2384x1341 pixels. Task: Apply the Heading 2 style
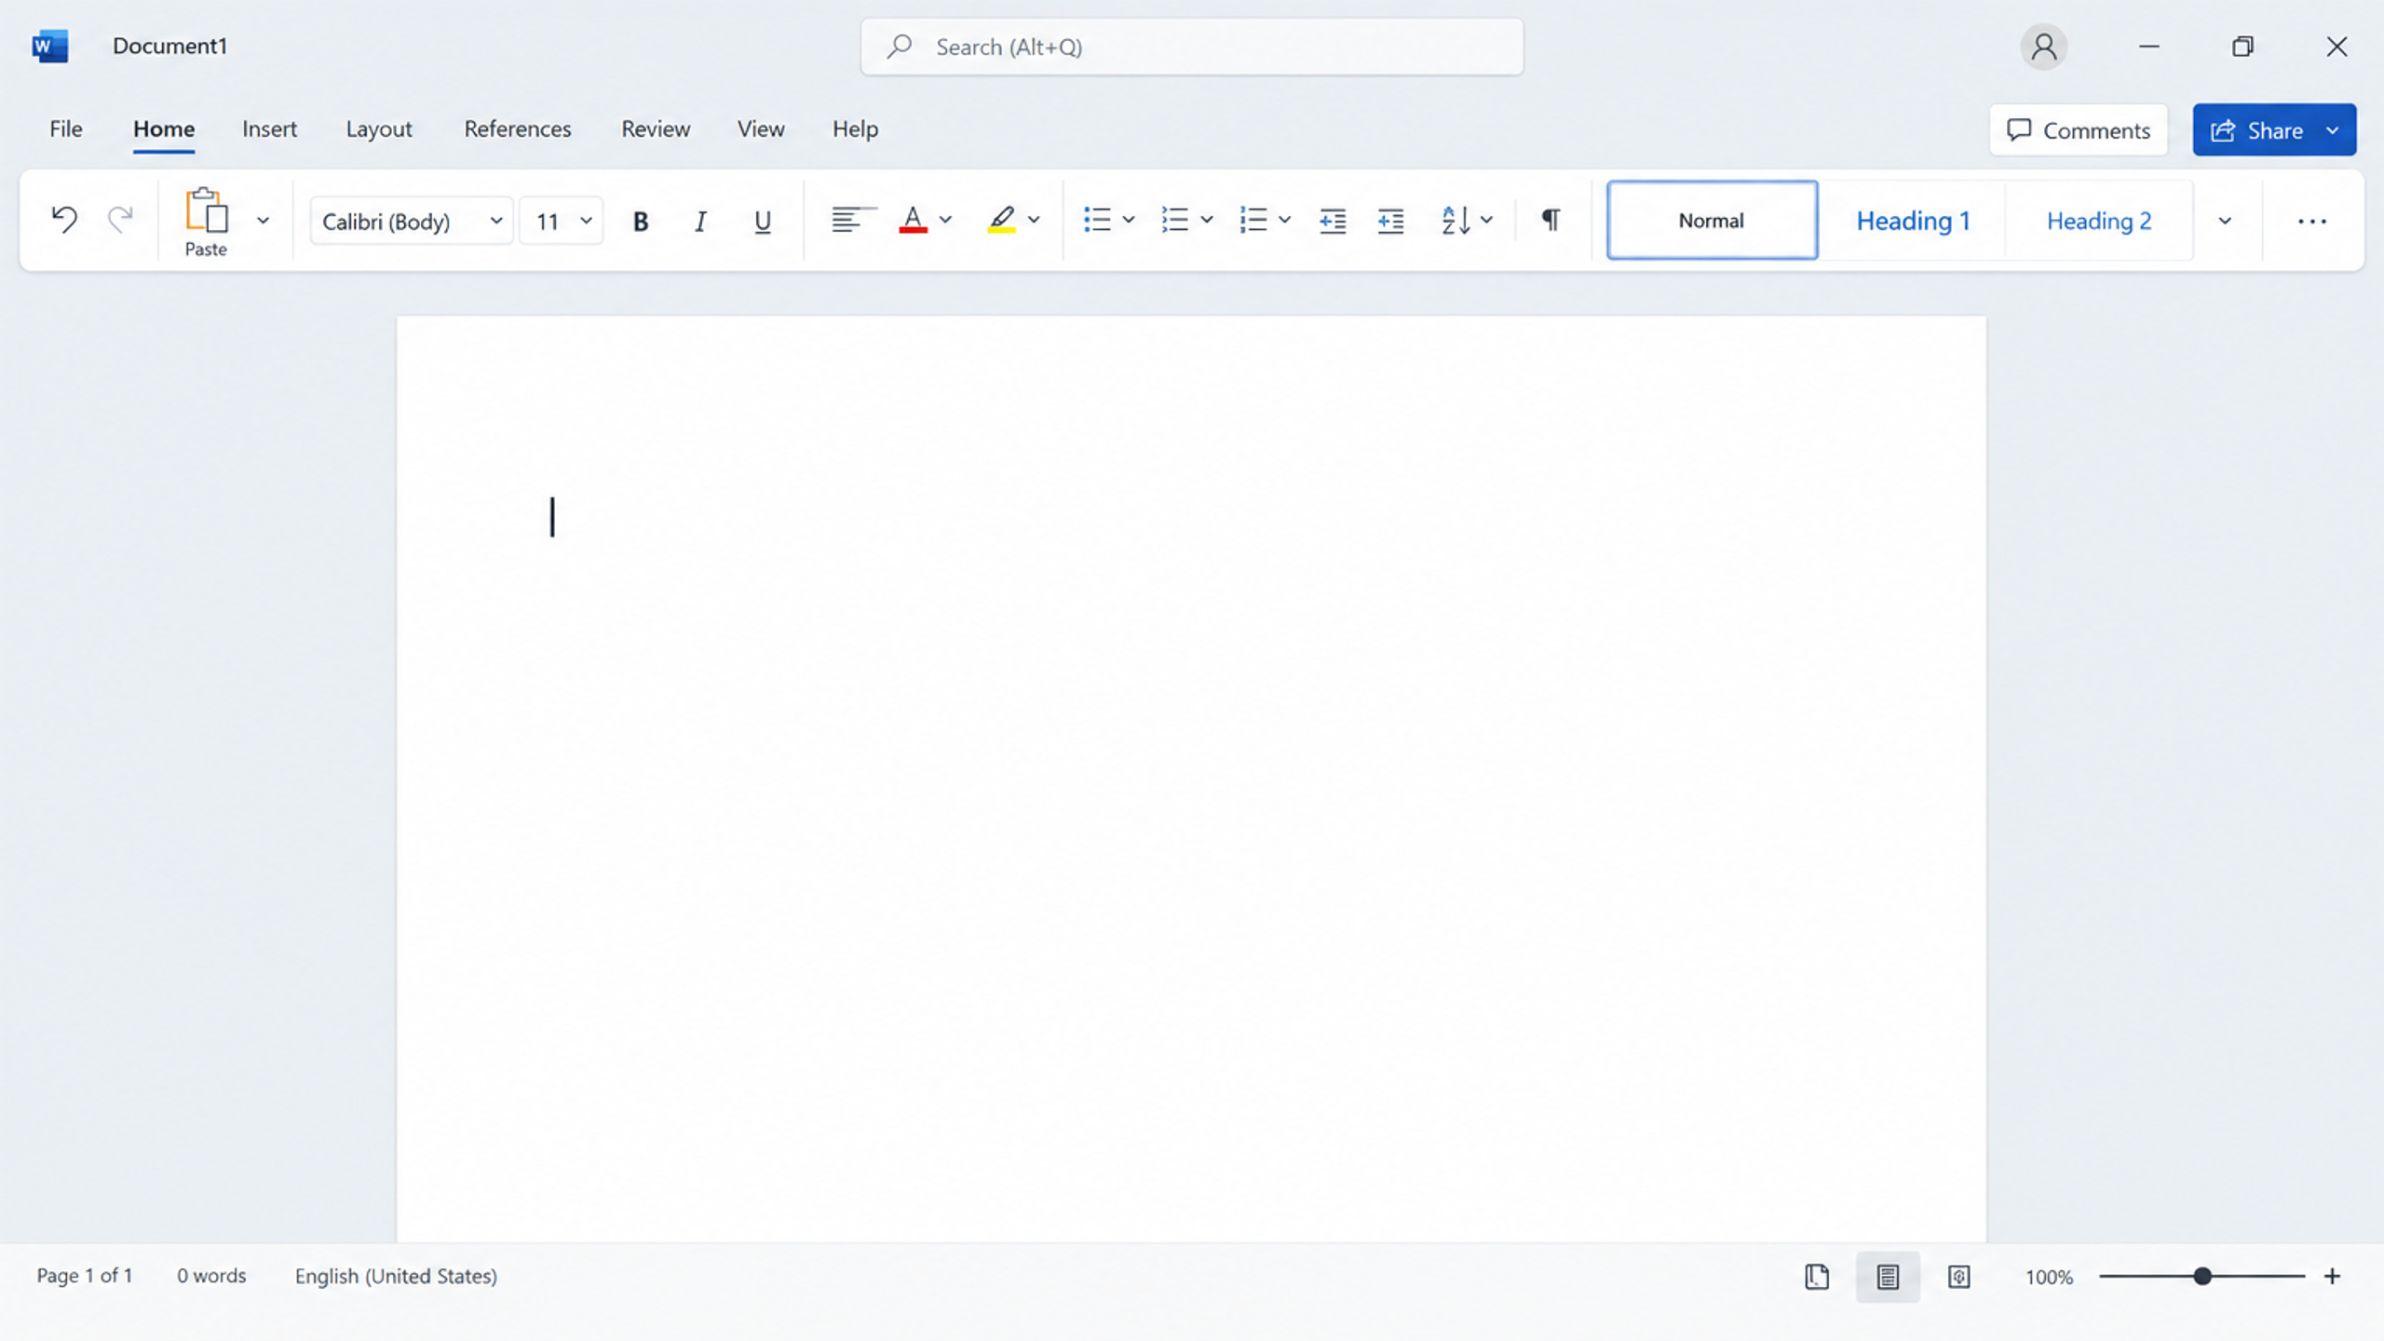click(2099, 221)
